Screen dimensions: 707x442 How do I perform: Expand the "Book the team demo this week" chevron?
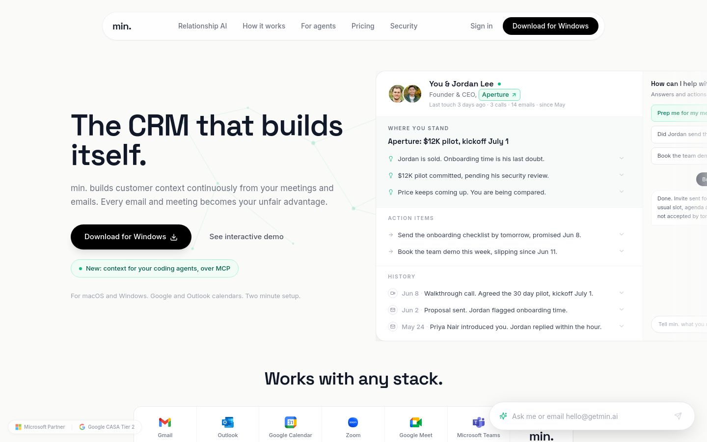pos(622,251)
